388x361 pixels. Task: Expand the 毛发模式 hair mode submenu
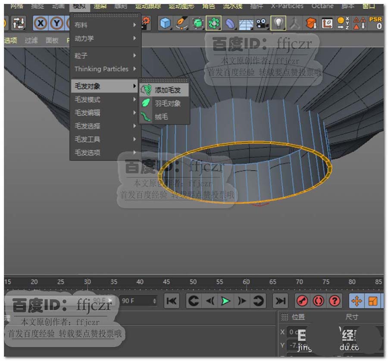[106, 100]
